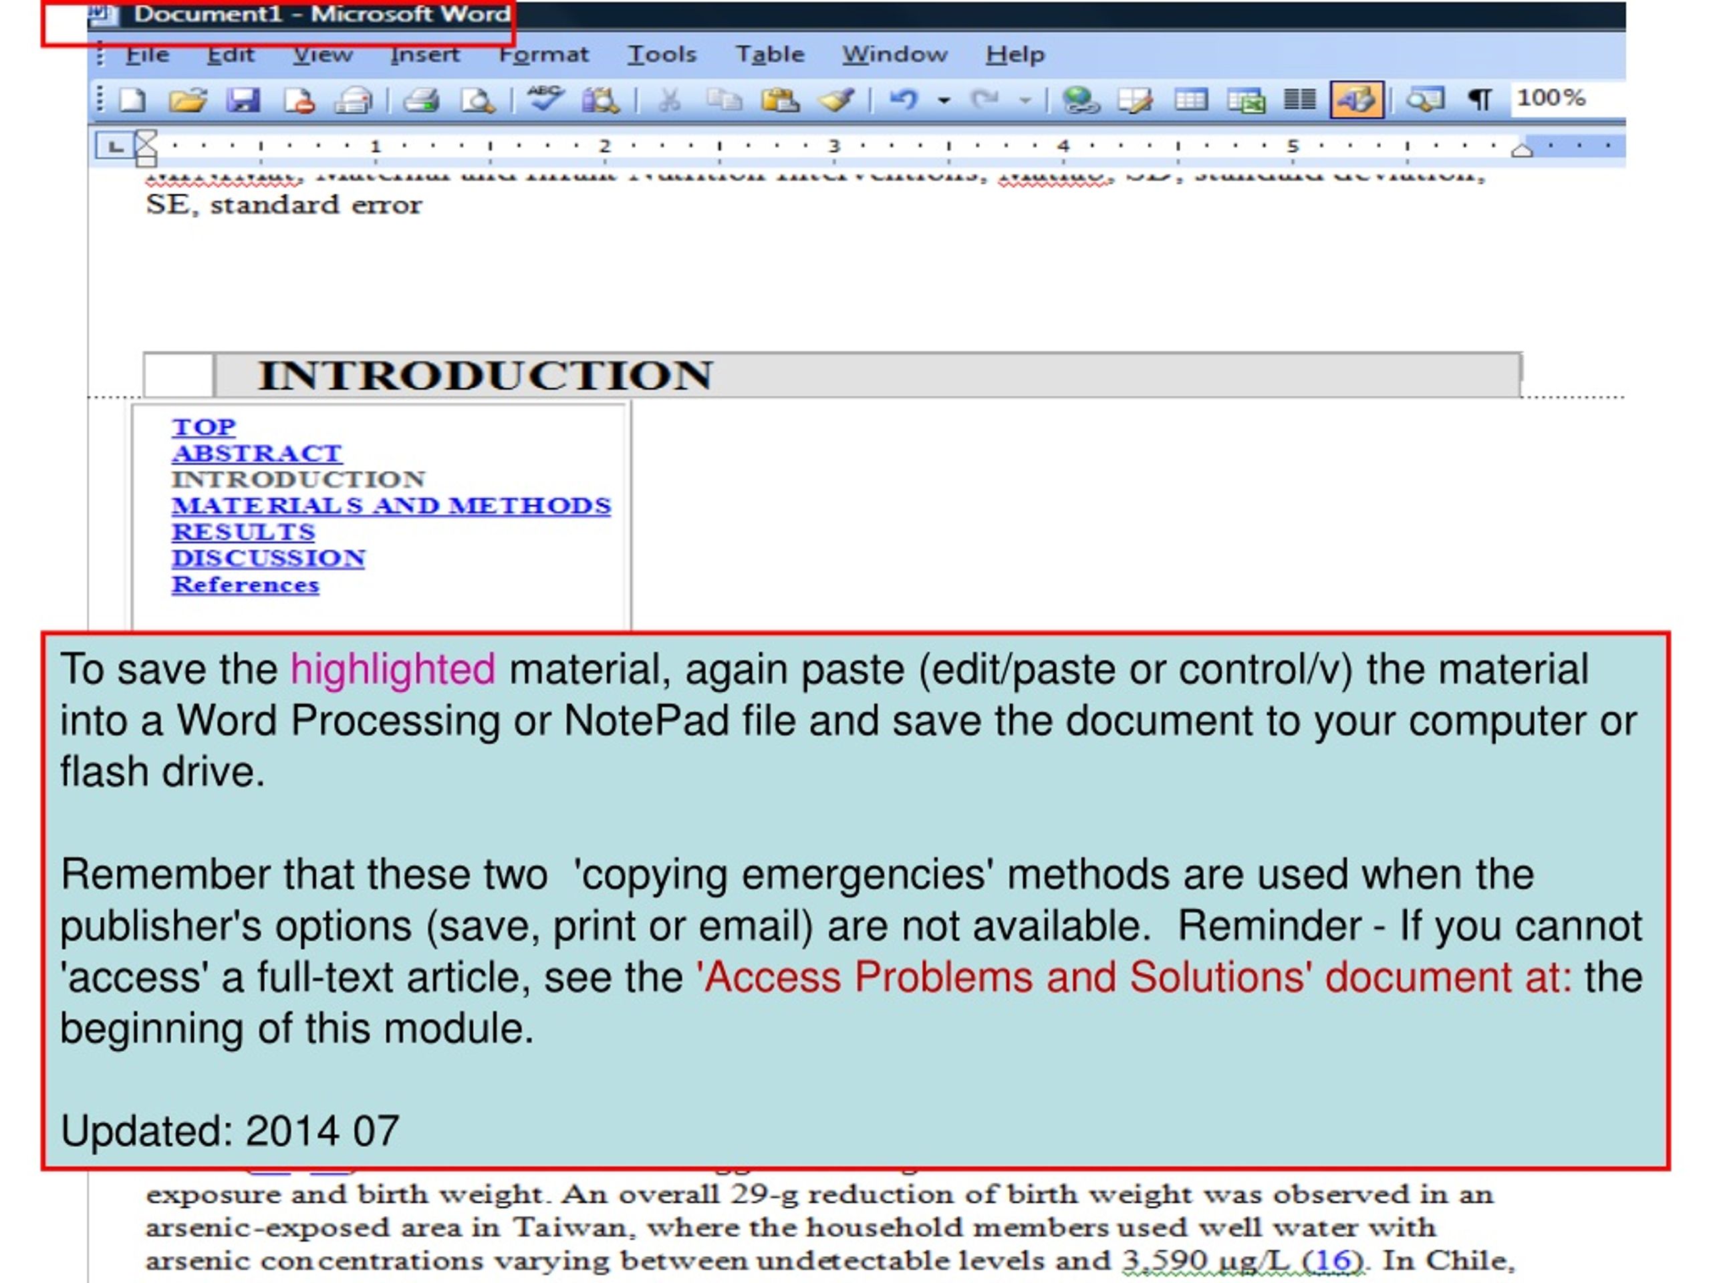Click the Insert Table icon
Viewport: 1711px width, 1283px height.
point(1191,100)
